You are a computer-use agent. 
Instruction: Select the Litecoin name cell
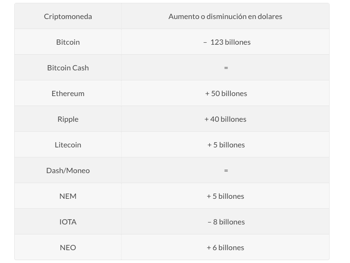68,145
